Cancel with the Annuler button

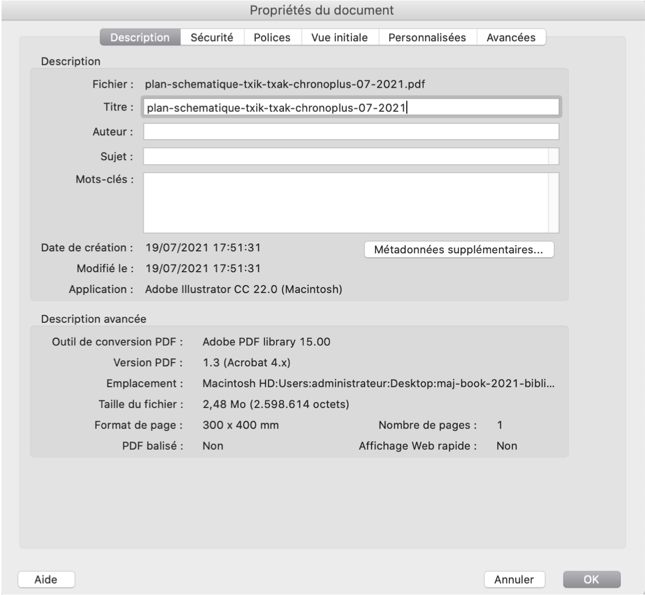[x=514, y=580]
